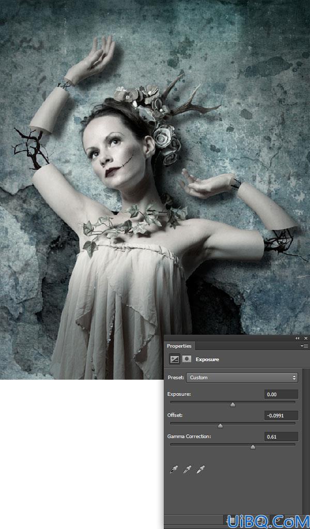Click the Gamma Correction label
310x529 pixels.
click(189, 436)
